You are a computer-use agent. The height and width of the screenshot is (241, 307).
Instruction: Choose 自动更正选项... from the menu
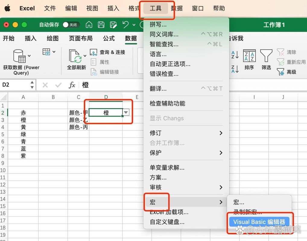tap(186, 64)
